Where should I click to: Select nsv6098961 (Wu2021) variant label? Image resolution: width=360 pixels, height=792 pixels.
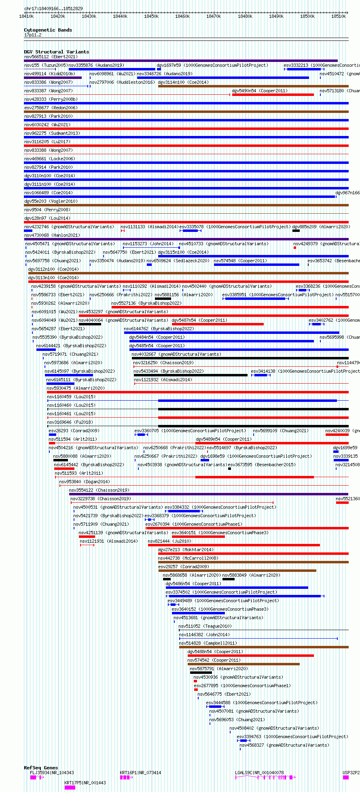112,74
